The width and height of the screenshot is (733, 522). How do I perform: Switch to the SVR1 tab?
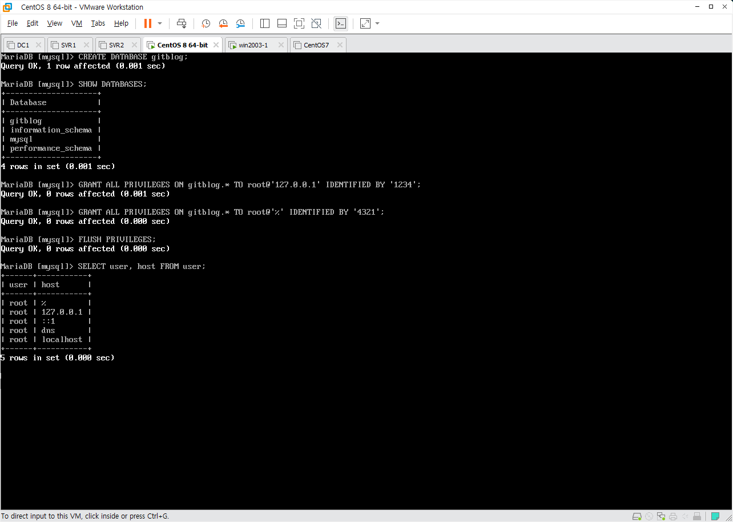coord(69,45)
